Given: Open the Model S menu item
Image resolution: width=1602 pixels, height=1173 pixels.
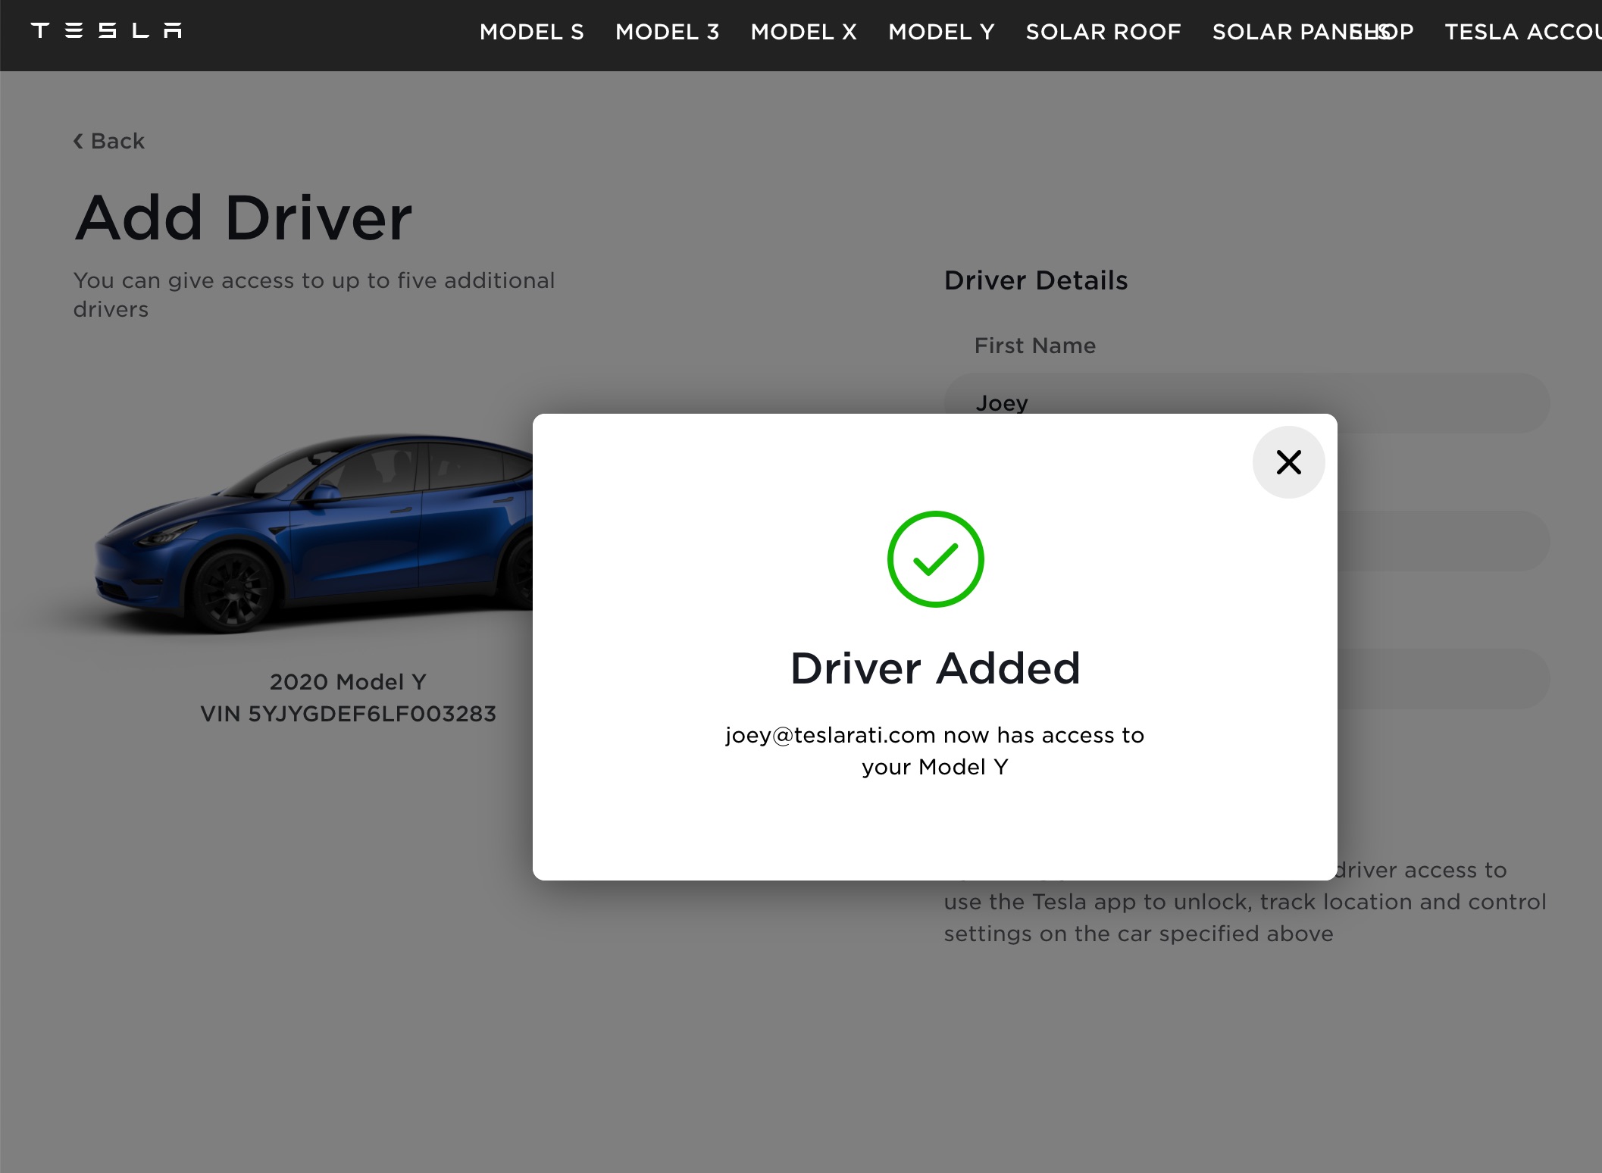Looking at the screenshot, I should pyautogui.click(x=531, y=32).
